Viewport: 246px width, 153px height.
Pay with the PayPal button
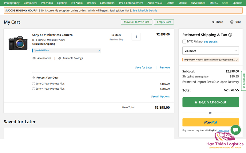[211, 122]
